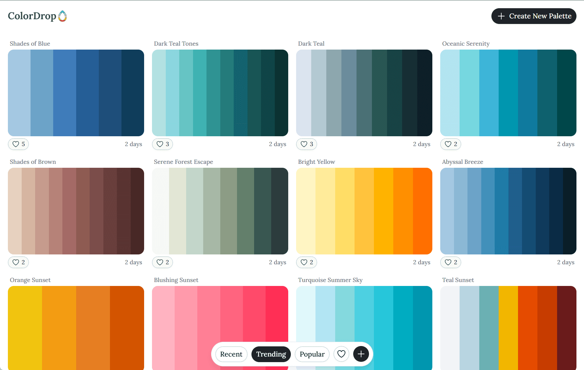Like the Bright Yellow palette

coord(306,262)
